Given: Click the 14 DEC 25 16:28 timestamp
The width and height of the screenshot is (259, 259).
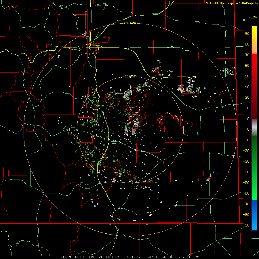Looking at the screenshot, I should pyautogui.click(x=180, y=257).
